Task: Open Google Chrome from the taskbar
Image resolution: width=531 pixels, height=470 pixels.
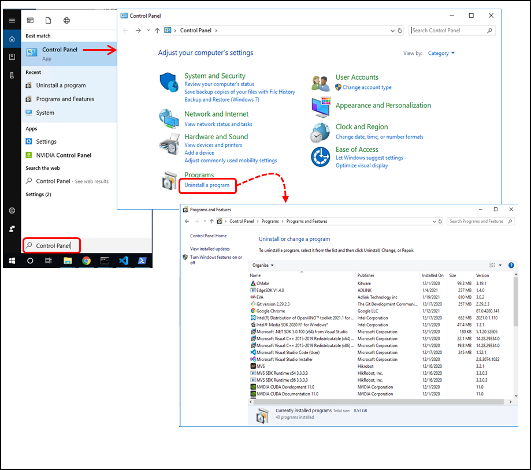Action: 86,260
